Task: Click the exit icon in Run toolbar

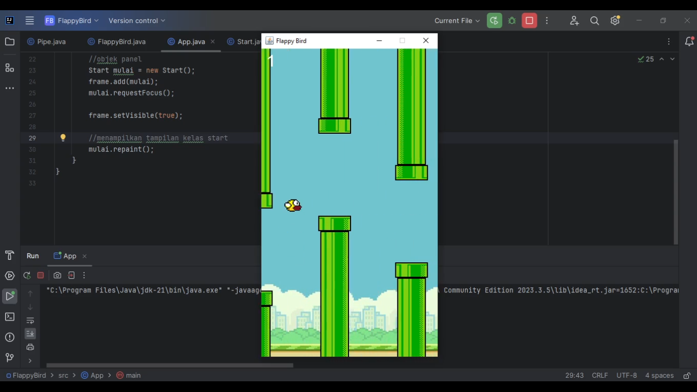Action: tap(71, 276)
